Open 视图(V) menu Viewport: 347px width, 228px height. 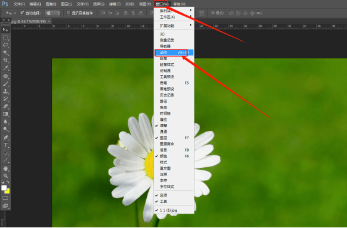pos(145,4)
